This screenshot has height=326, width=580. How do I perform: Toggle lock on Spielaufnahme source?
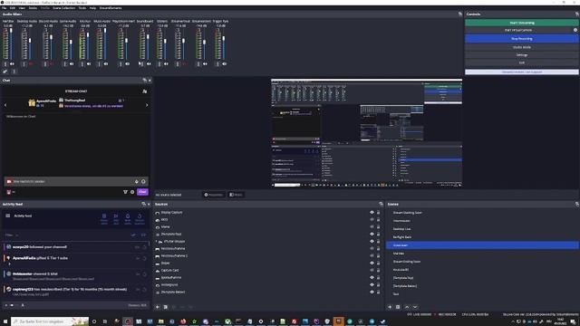[378, 278]
